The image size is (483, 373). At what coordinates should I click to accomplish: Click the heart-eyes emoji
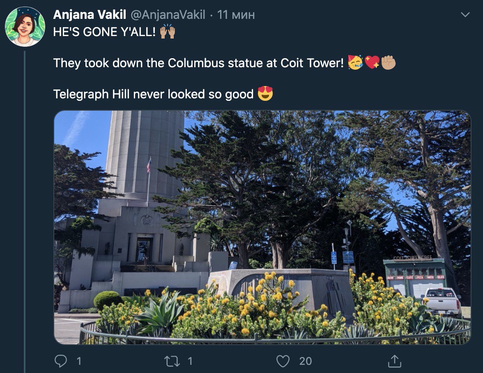[265, 94]
